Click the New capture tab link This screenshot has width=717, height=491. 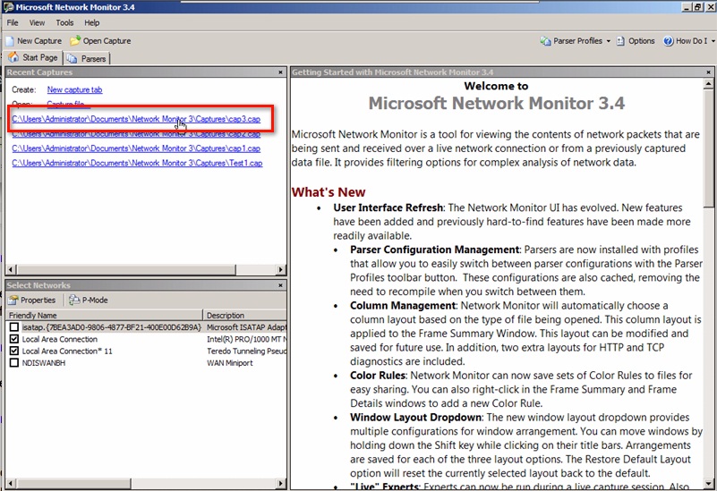coord(74,90)
